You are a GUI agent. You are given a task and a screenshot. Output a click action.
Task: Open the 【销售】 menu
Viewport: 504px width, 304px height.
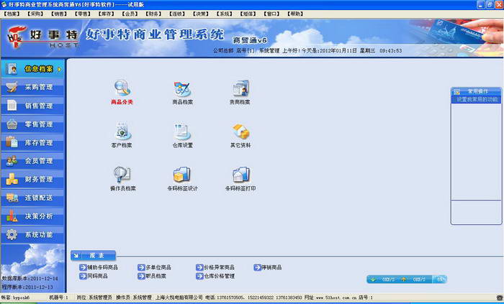pos(59,14)
